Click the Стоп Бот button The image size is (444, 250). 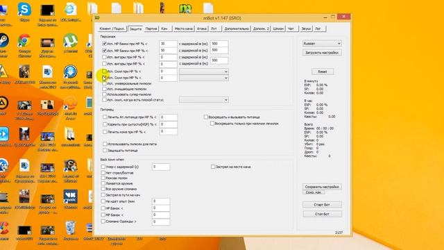coord(322,214)
